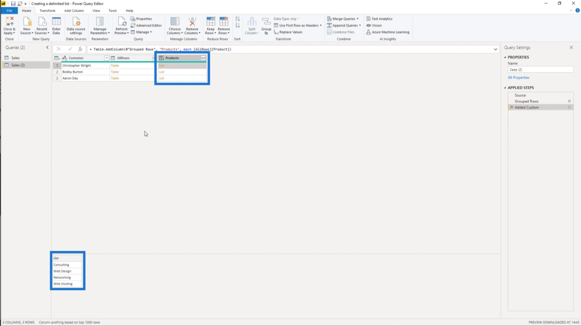This screenshot has height=326, width=581.
Task: Delete the Added Custom step
Action: [x=512, y=107]
